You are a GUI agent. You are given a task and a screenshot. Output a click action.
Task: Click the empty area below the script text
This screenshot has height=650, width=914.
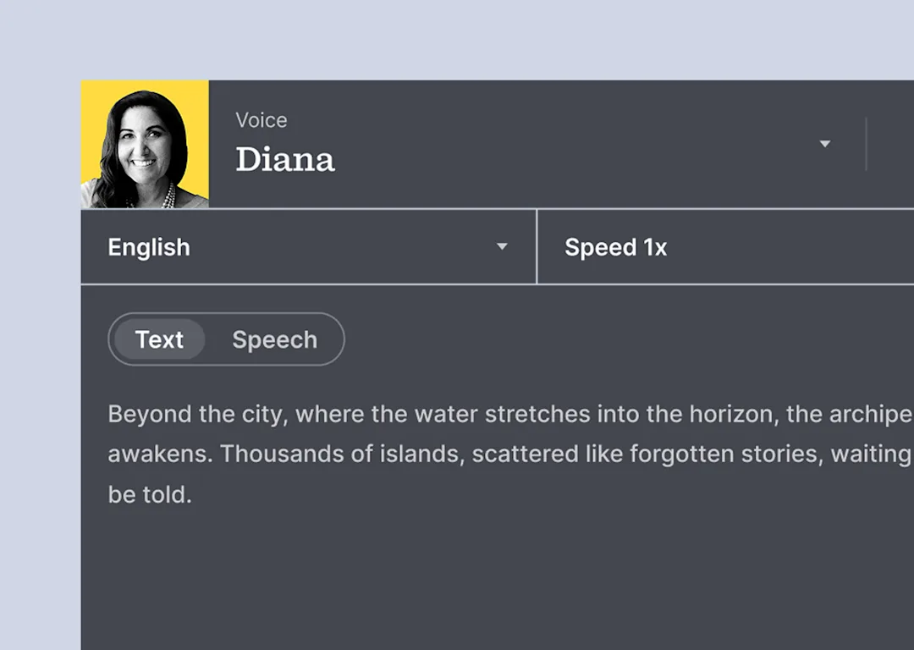point(498,577)
